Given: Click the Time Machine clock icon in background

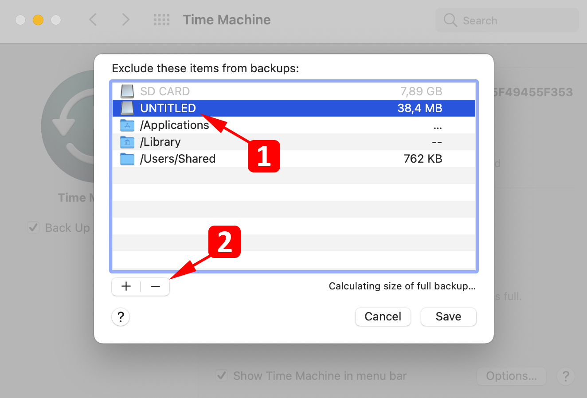Looking at the screenshot, I should [67, 126].
